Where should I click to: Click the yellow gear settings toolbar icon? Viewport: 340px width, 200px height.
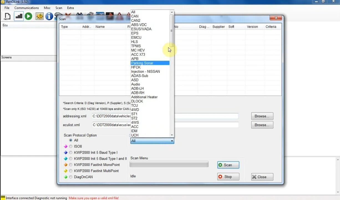(x=39, y=16)
